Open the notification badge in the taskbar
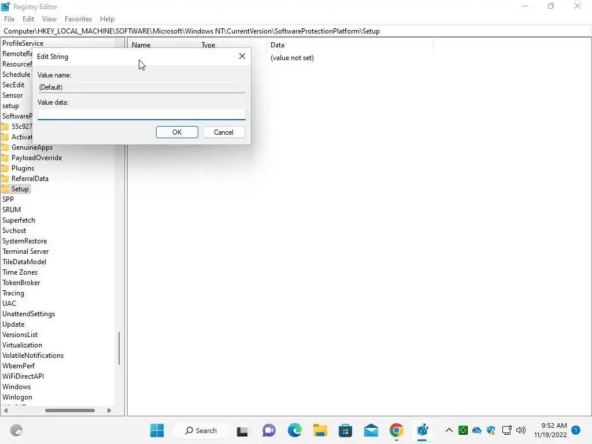The image size is (592, 444). coord(576,430)
